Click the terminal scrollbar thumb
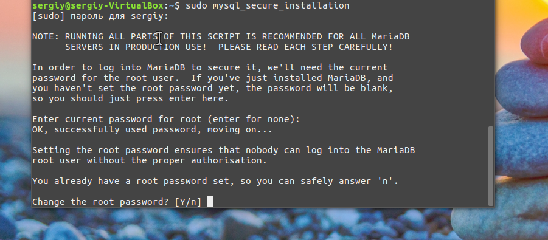The height and width of the screenshot is (240, 548). coord(491,166)
